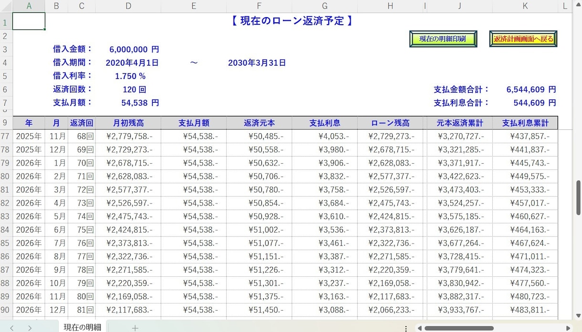The height and width of the screenshot is (332, 582).
Task: Open the sheet tab options dots
Action: 406,328
